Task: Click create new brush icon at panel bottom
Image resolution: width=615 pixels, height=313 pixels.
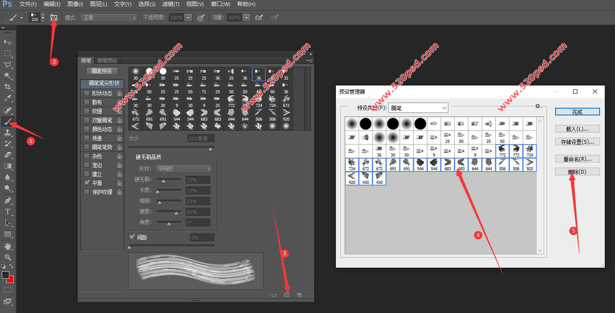Action: pos(299,295)
